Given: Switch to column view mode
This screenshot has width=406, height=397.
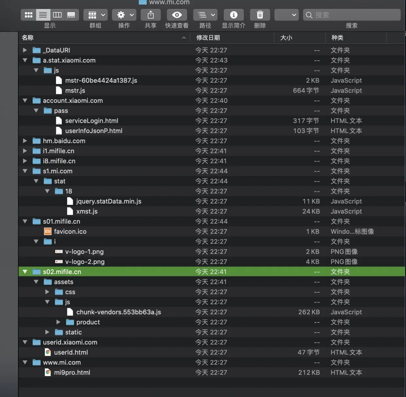Looking at the screenshot, I should [57, 15].
